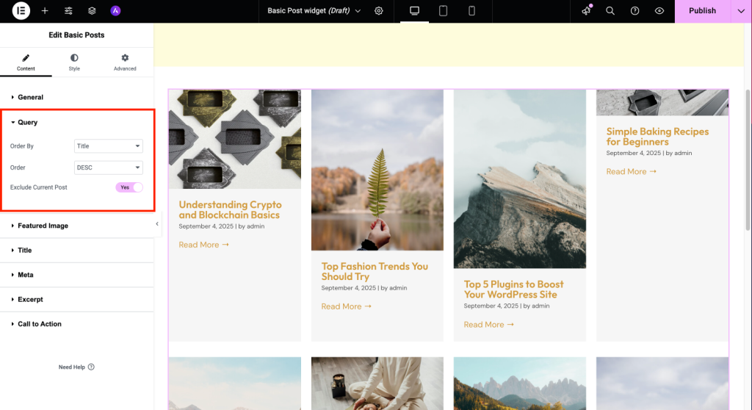
Task: Switch to the Advanced tab
Action: (x=125, y=62)
